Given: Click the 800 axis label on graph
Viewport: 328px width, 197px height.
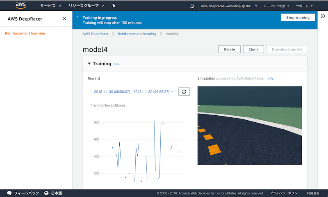Looking at the screenshot, I should coord(97,122).
